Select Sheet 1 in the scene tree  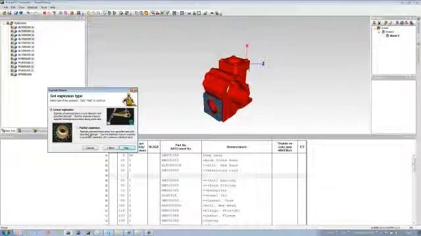(x=390, y=32)
